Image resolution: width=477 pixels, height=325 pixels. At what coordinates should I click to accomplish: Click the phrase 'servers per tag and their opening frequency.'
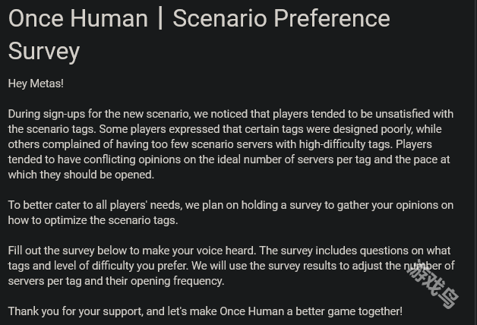point(116,281)
